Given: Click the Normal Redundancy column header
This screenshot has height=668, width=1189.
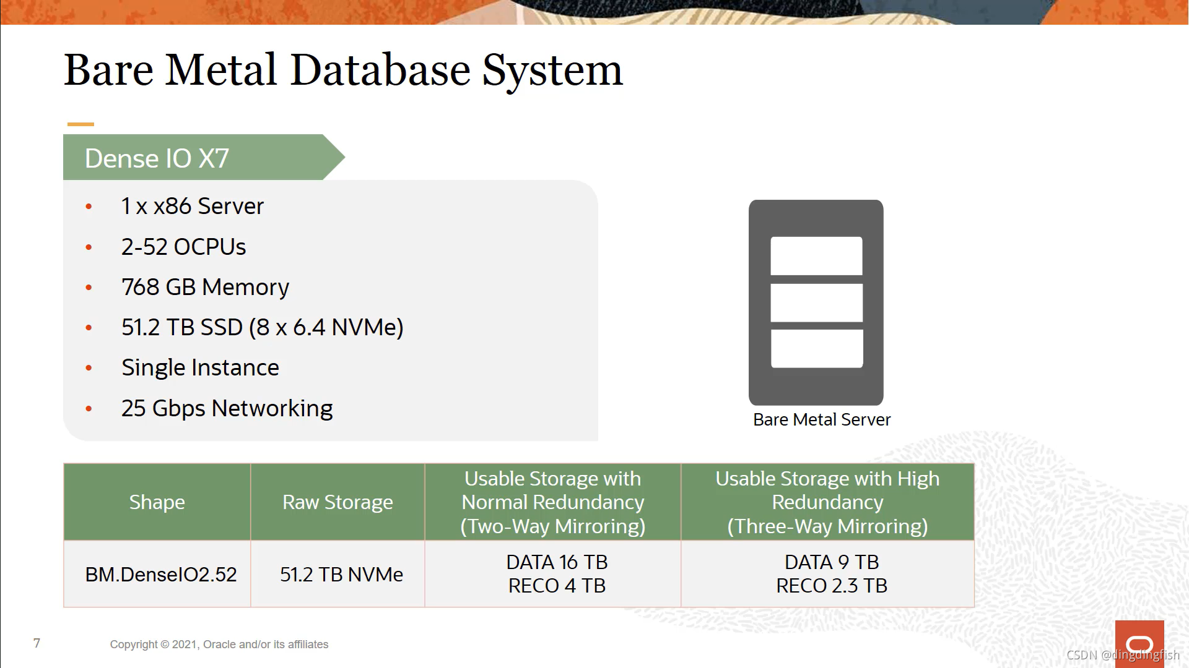Looking at the screenshot, I should click(x=552, y=502).
